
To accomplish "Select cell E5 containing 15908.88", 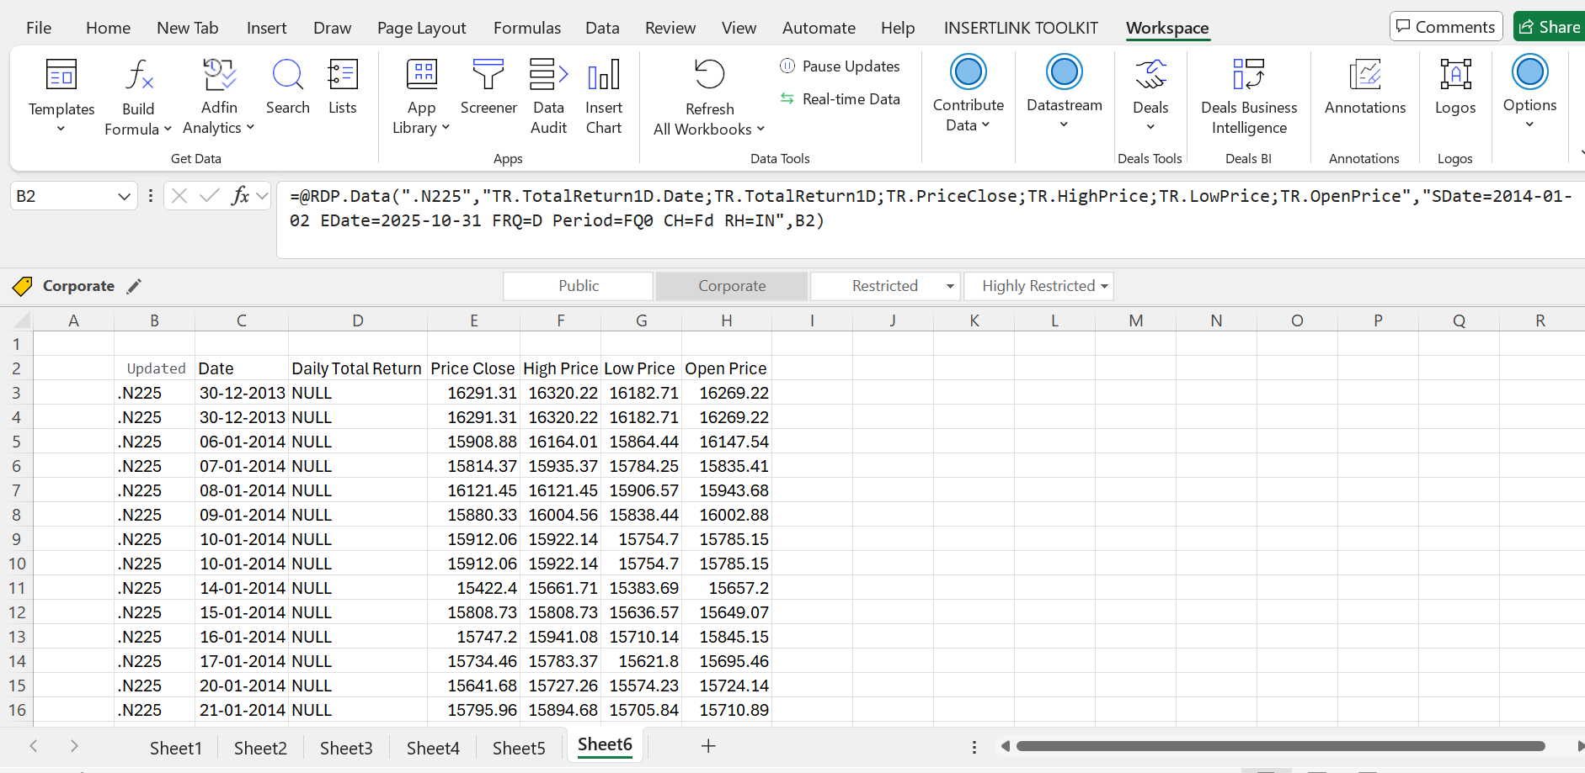I will coord(474,441).
